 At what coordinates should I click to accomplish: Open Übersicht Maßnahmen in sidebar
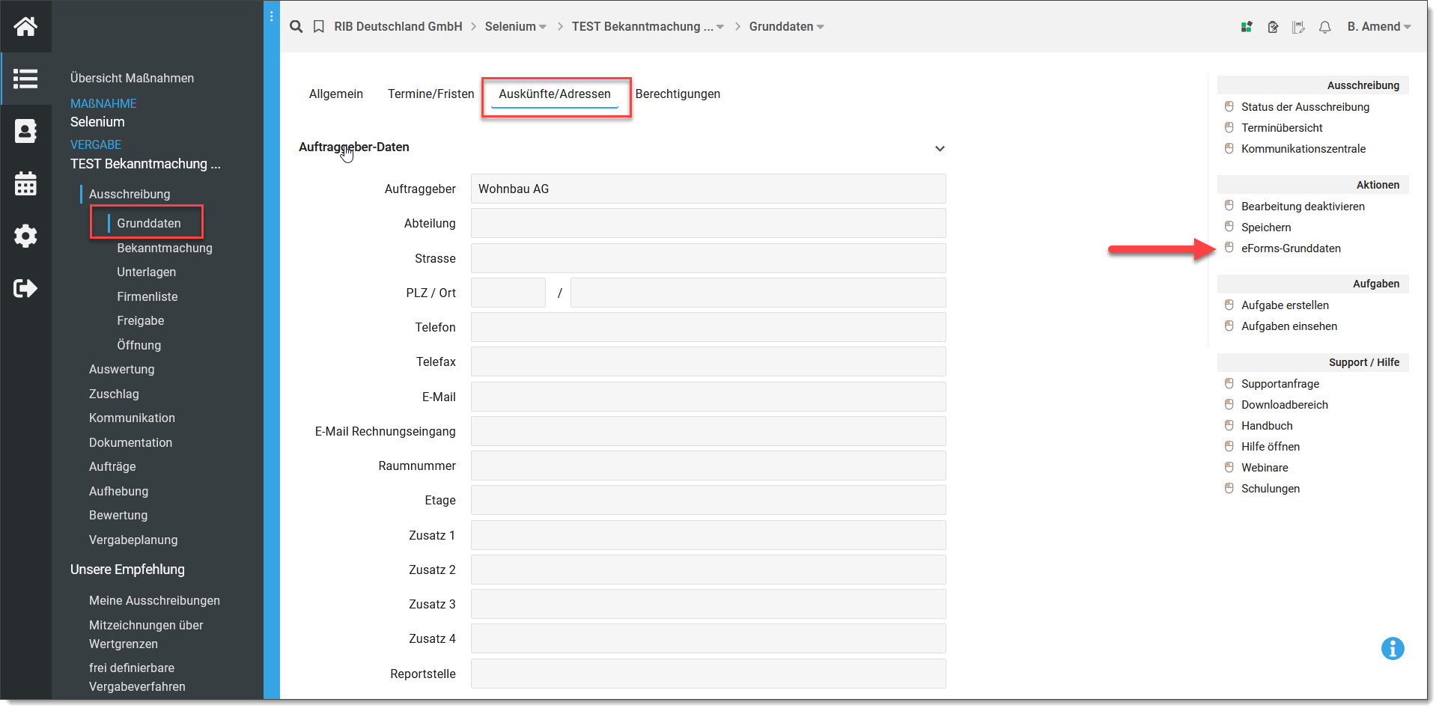[132, 78]
